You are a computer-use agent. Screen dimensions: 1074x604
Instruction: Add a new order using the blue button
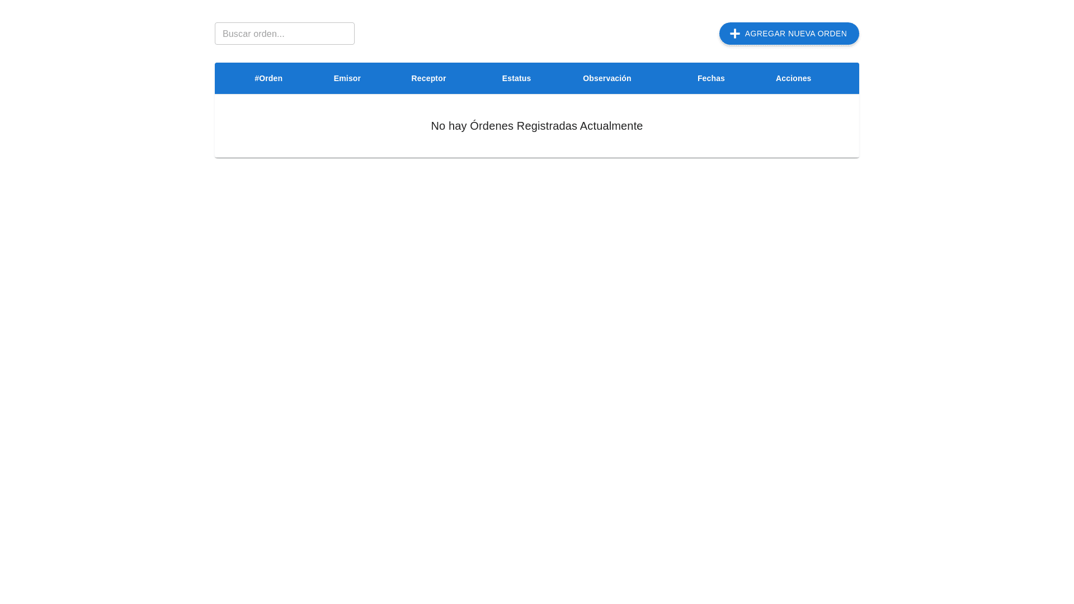[x=789, y=34]
